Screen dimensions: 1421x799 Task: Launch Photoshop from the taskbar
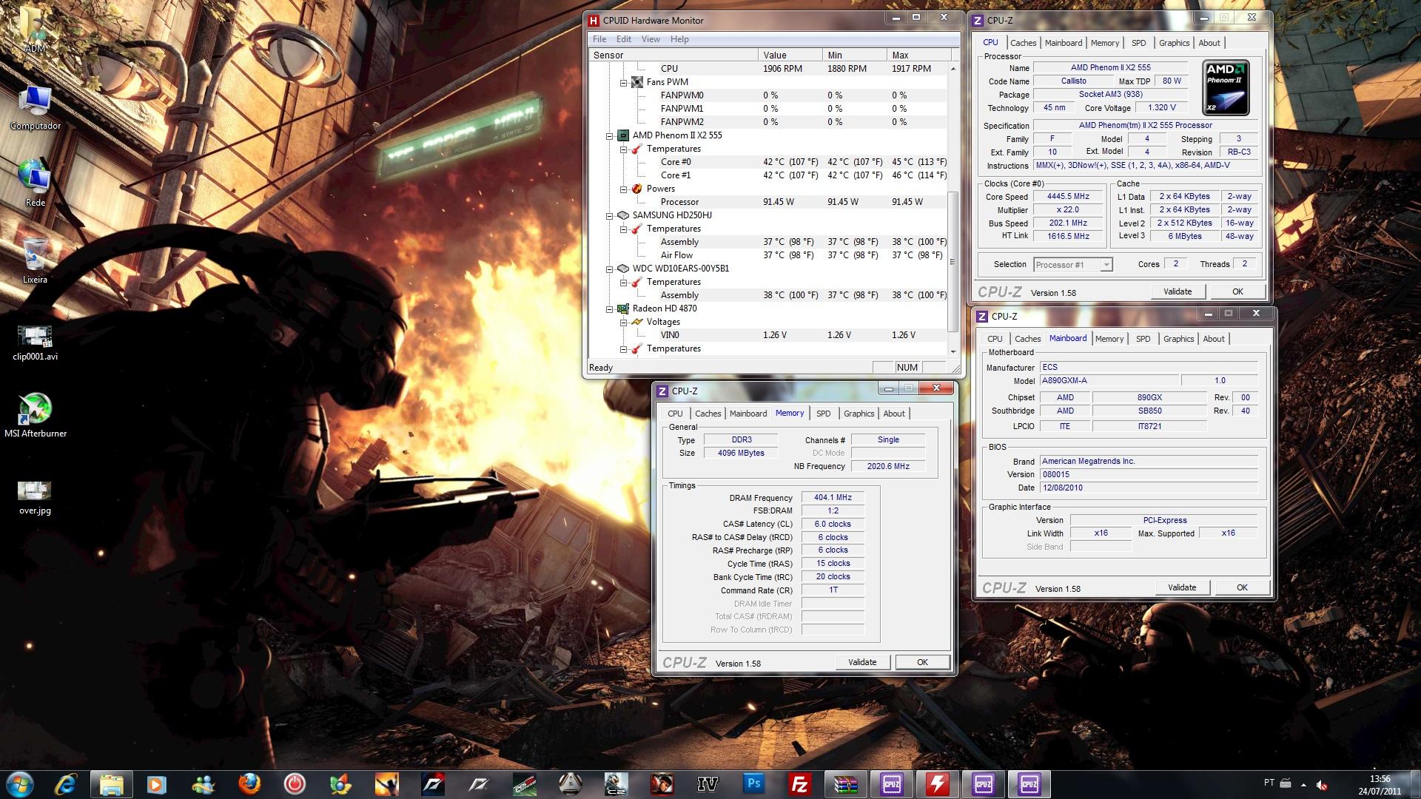click(x=753, y=784)
